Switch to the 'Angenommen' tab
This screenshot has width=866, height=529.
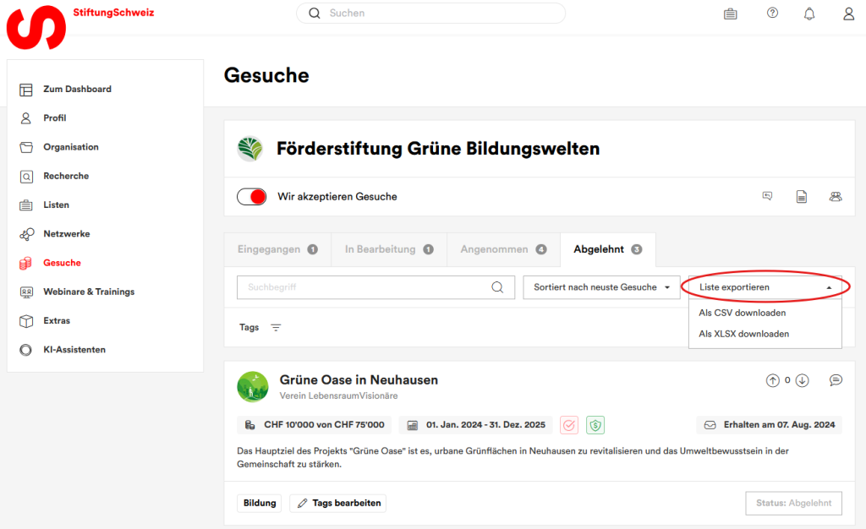pyautogui.click(x=503, y=250)
